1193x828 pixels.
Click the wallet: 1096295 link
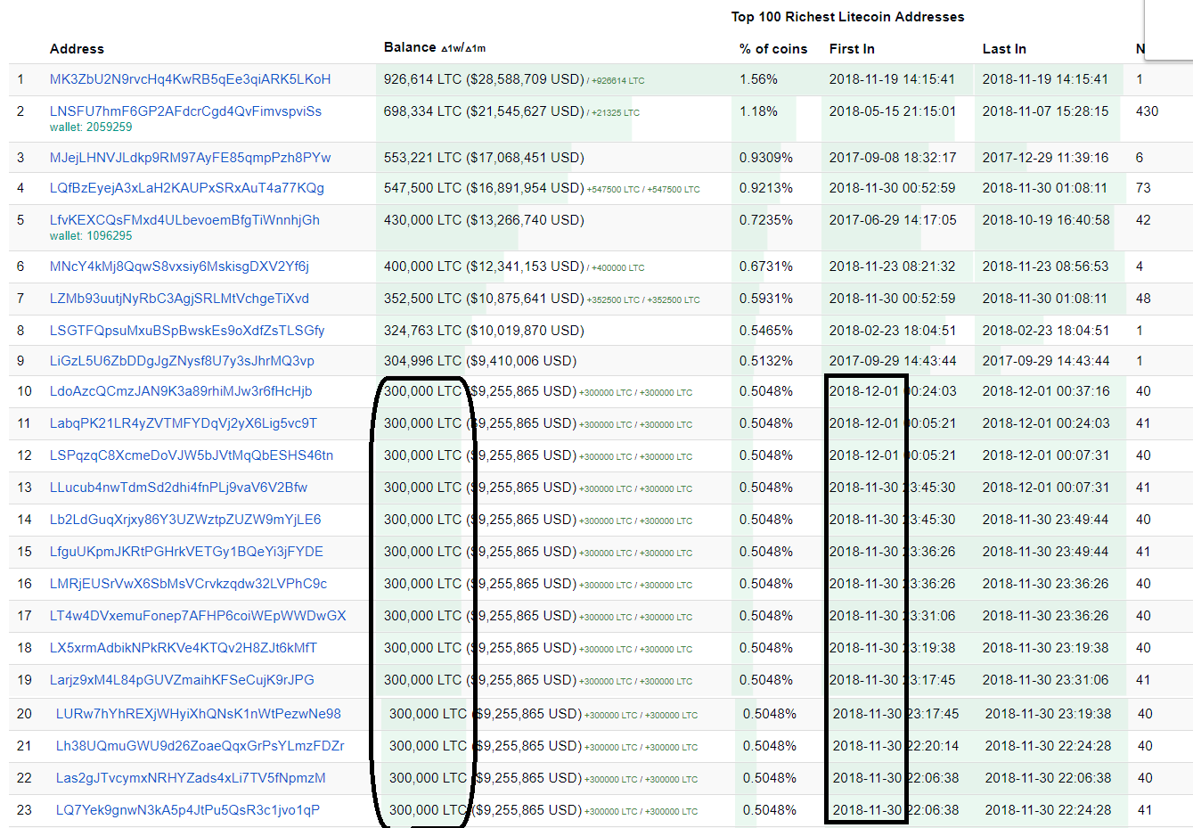pos(91,236)
